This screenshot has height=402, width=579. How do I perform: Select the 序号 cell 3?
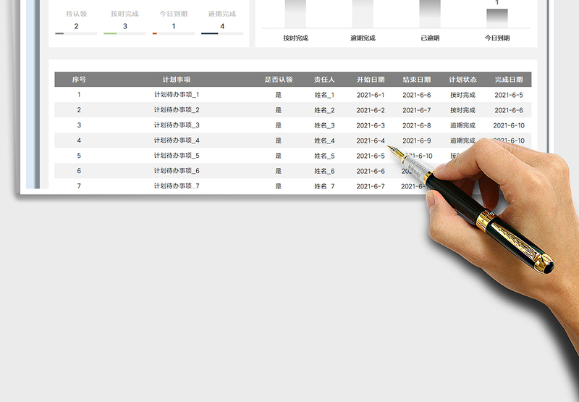(x=79, y=125)
